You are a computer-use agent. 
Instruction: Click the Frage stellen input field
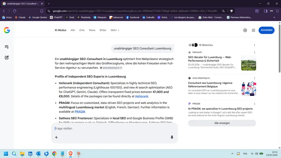[x=115, y=129]
